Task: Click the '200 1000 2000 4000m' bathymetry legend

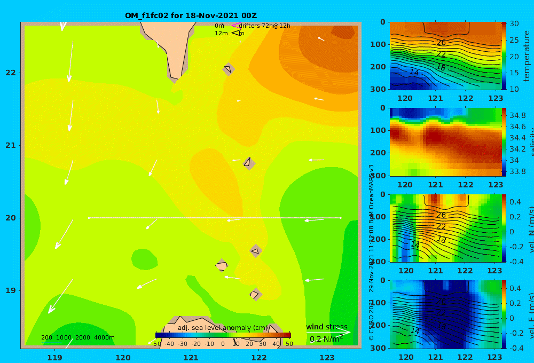Action: (77, 337)
